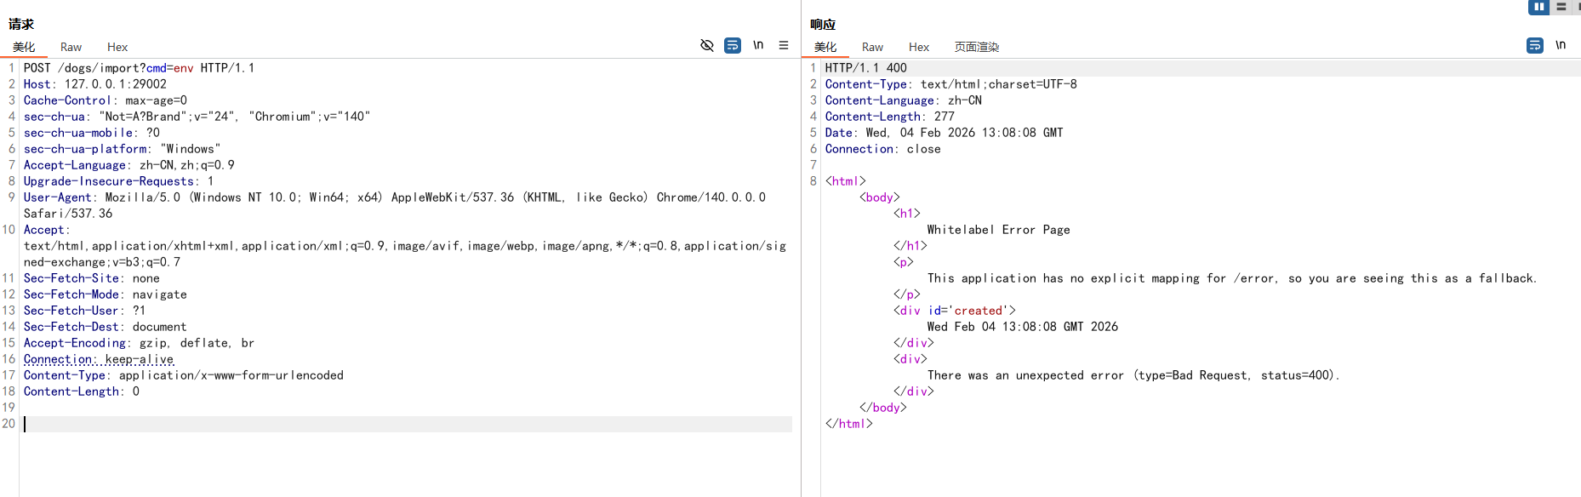Open the request Hex tab

pyautogui.click(x=117, y=47)
